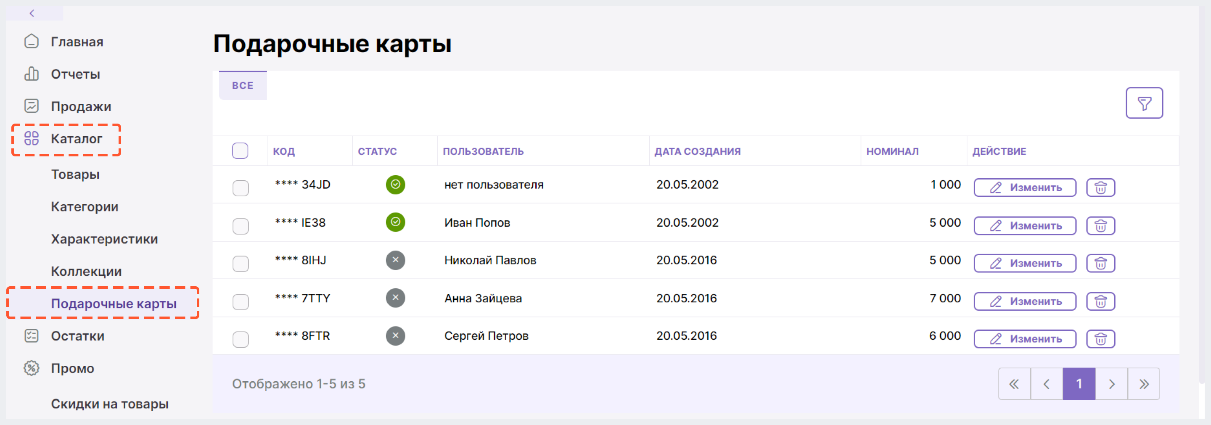The height and width of the screenshot is (425, 1211).
Task: Sort by the НОМИНАЛ column header
Action: pyautogui.click(x=892, y=151)
